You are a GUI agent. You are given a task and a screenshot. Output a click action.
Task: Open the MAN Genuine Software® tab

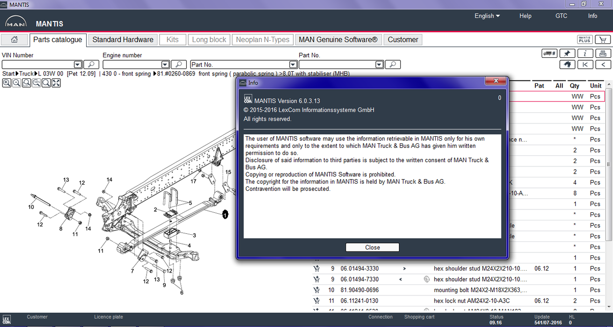[x=338, y=40]
